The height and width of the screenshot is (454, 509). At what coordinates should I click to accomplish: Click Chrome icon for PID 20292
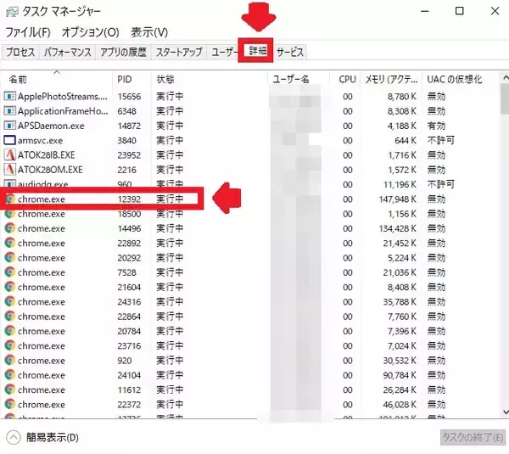(9, 257)
